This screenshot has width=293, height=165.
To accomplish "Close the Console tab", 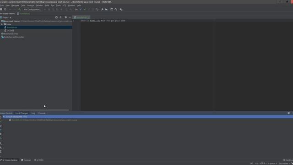I will [47, 113].
